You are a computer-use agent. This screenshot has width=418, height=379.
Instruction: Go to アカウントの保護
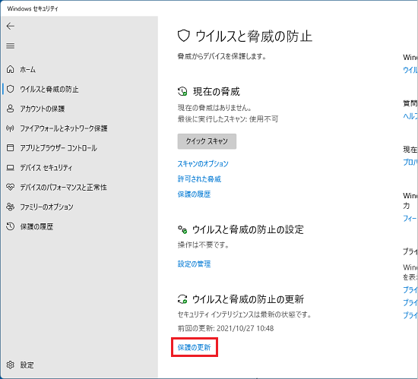pyautogui.click(x=43, y=109)
